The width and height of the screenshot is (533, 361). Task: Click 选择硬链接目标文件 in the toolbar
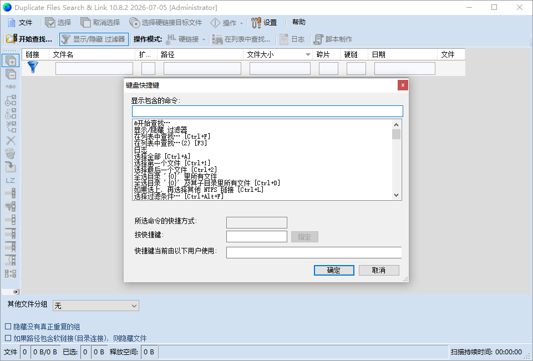click(x=165, y=23)
